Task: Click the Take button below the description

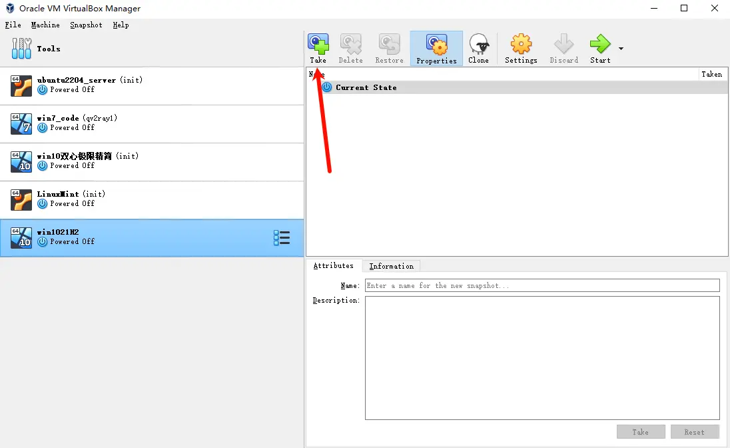Action: point(641,432)
